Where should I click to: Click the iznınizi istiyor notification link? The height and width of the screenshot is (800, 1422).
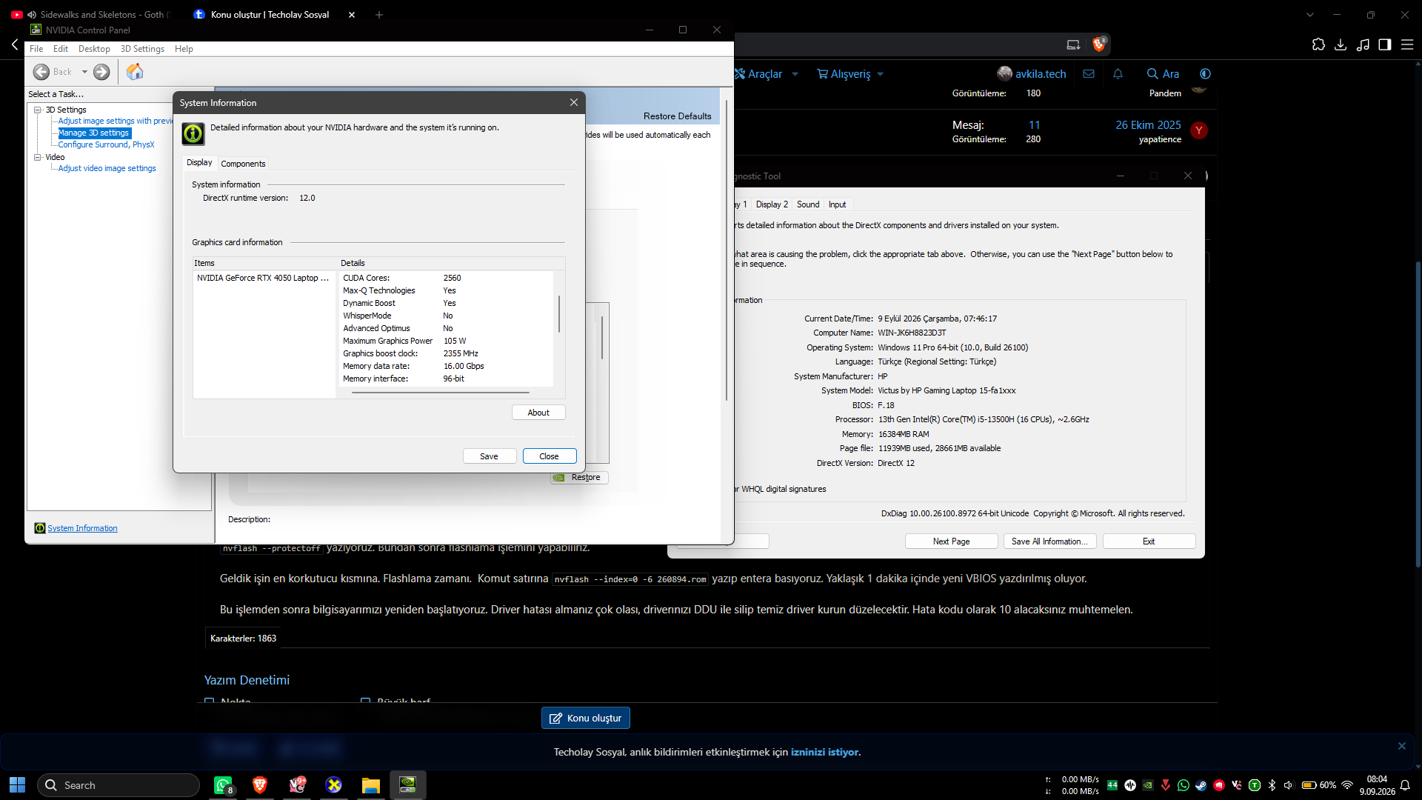pos(824,752)
